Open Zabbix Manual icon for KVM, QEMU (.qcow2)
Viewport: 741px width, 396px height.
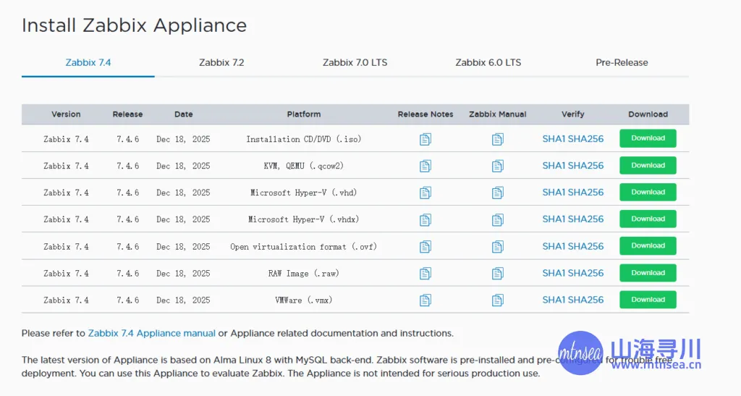pos(498,166)
